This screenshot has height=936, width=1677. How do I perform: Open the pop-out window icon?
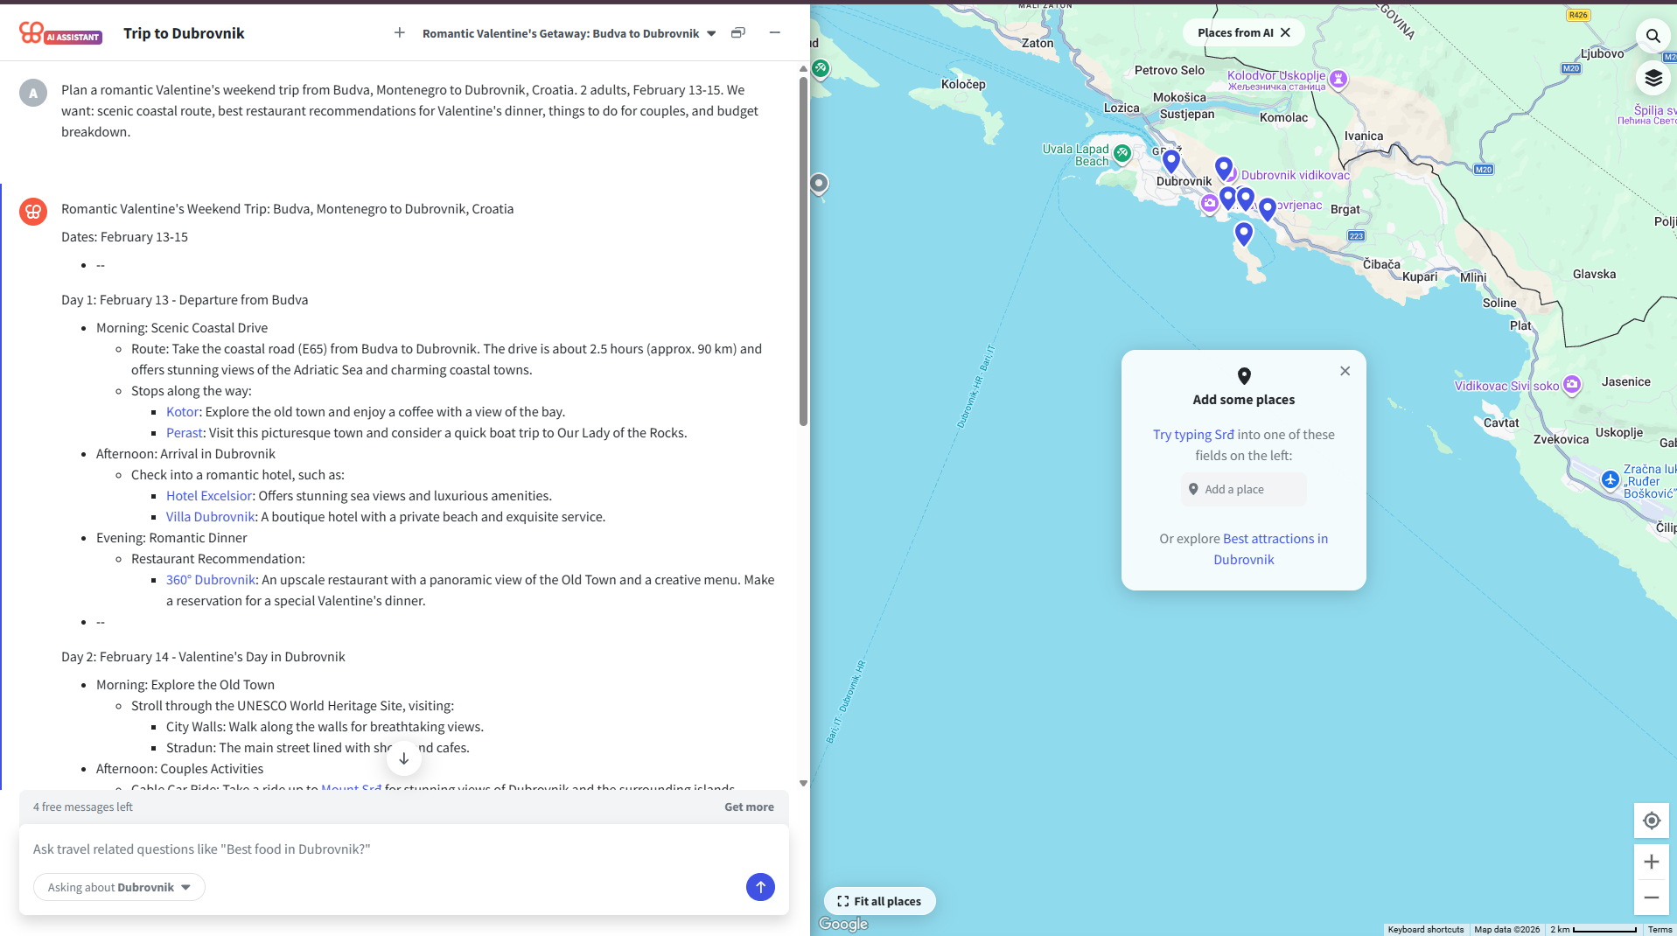pyautogui.click(x=738, y=33)
